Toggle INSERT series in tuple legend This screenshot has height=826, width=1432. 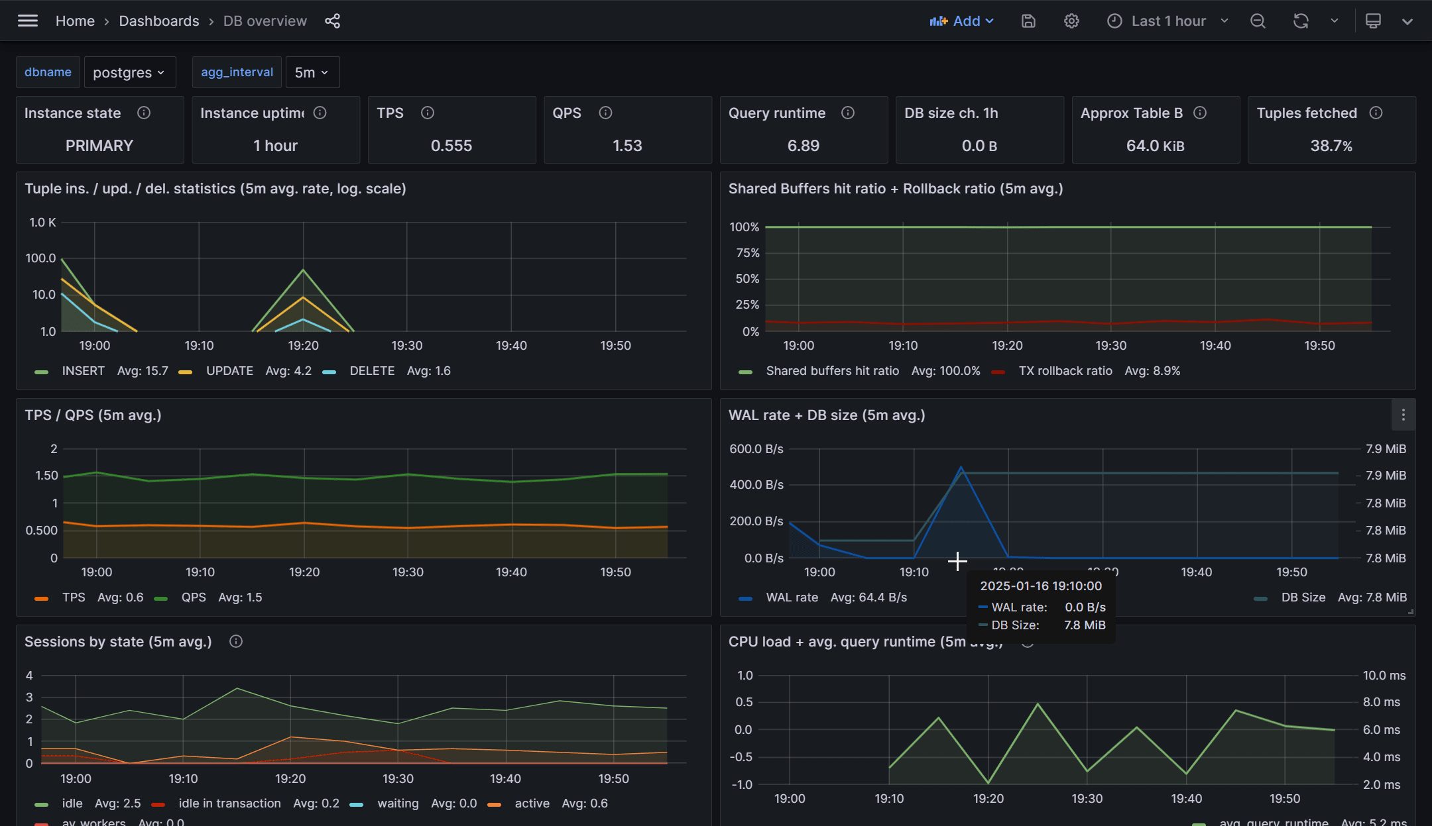[x=83, y=371]
